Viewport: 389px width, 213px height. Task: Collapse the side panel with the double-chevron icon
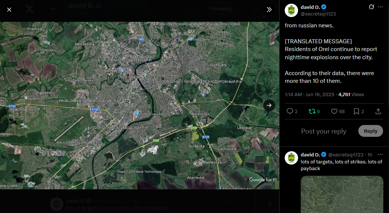(269, 10)
